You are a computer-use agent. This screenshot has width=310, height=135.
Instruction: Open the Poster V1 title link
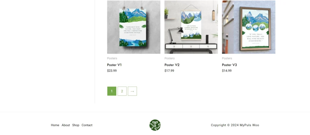pyautogui.click(x=114, y=65)
